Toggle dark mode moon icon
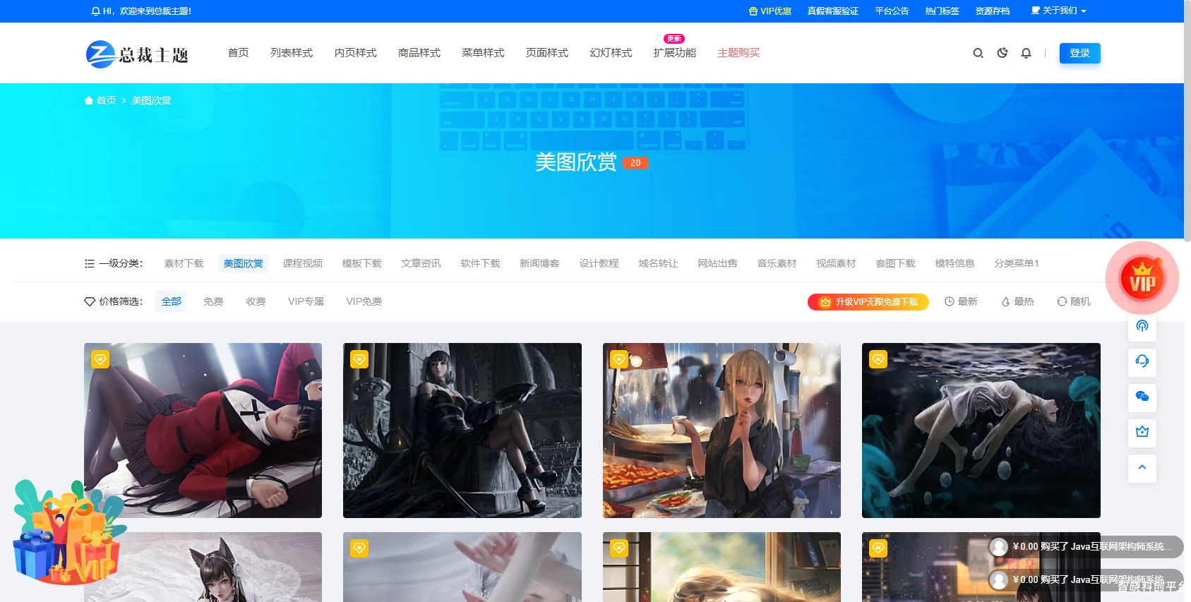 [x=1002, y=53]
